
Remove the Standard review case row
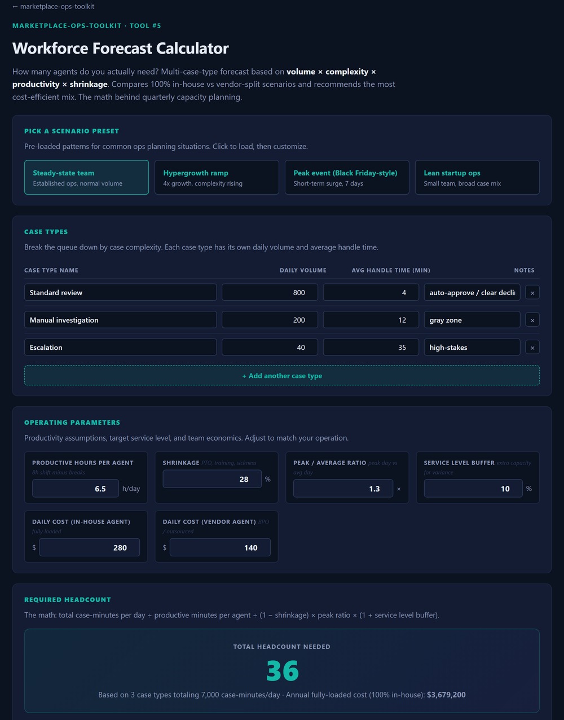click(532, 292)
